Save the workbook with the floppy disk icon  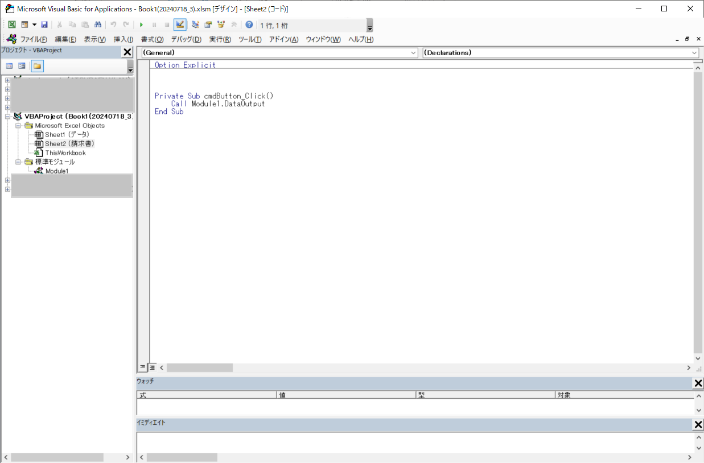pos(44,25)
